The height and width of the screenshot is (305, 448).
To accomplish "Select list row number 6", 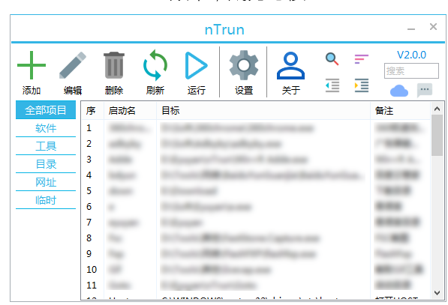I will tap(256, 207).
